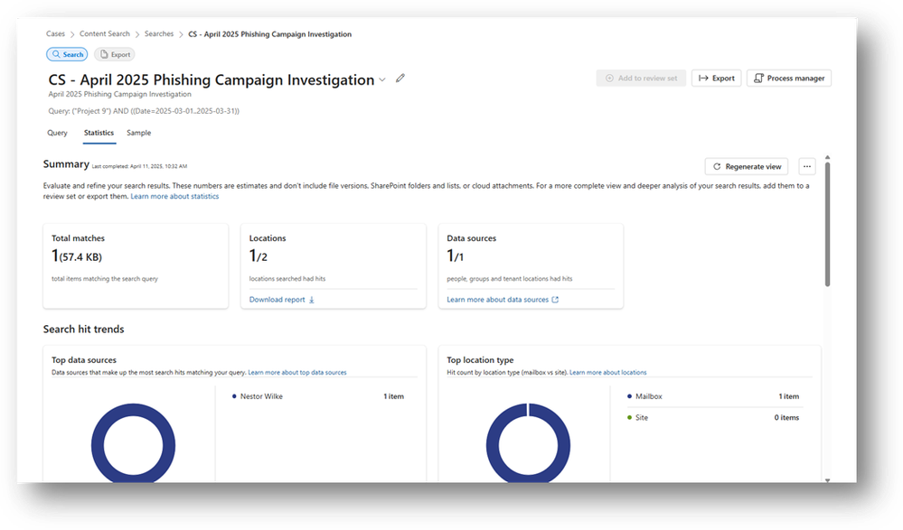The height and width of the screenshot is (530, 903).
Task: Click the Data sources 1/1 value
Action: [455, 256]
